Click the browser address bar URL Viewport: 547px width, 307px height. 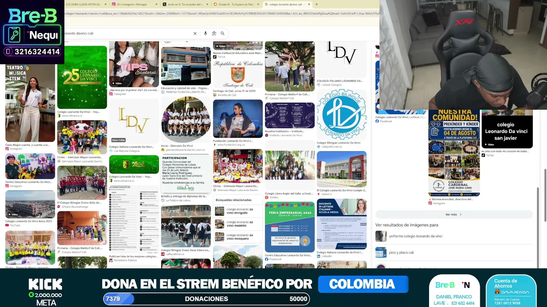point(221,14)
